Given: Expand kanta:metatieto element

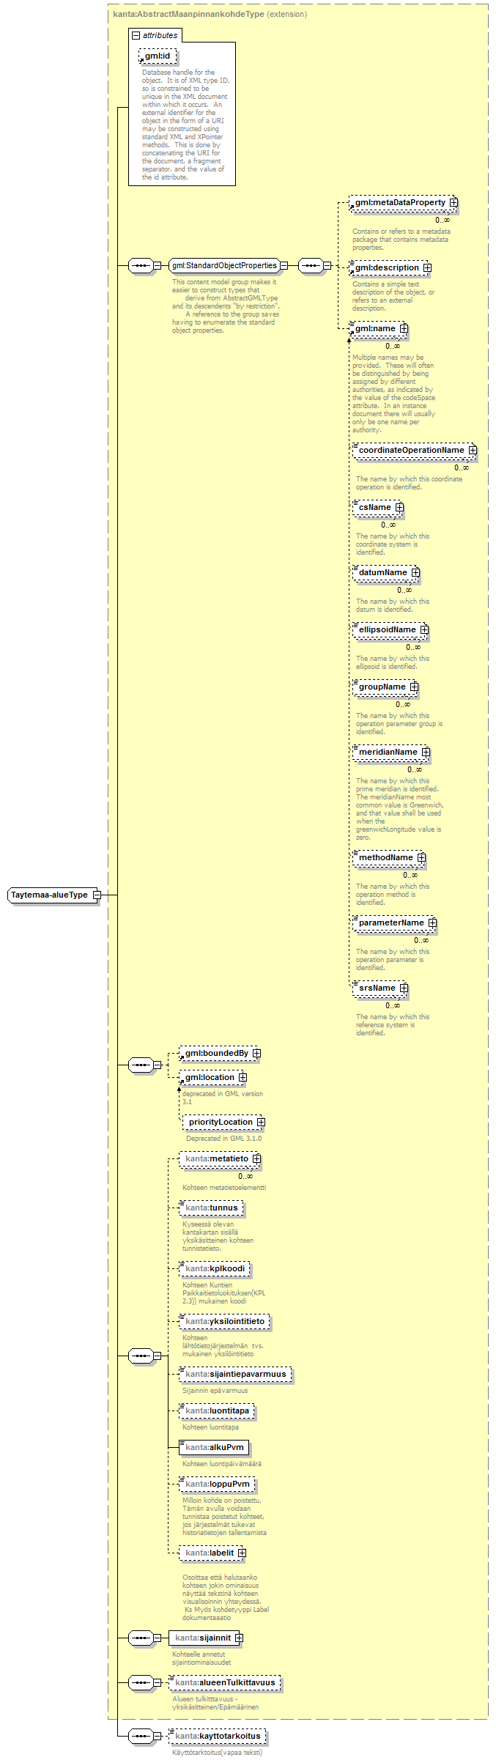Looking at the screenshot, I should [256, 1158].
